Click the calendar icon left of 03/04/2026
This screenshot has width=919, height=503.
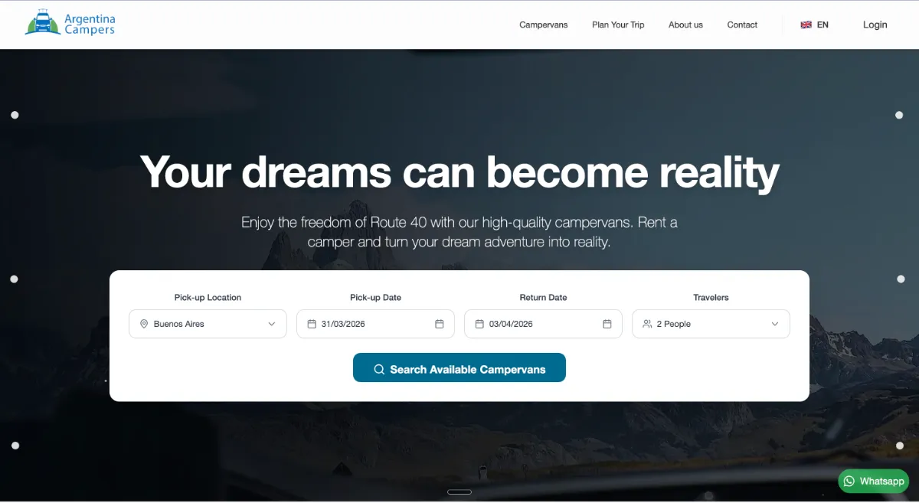(x=479, y=324)
